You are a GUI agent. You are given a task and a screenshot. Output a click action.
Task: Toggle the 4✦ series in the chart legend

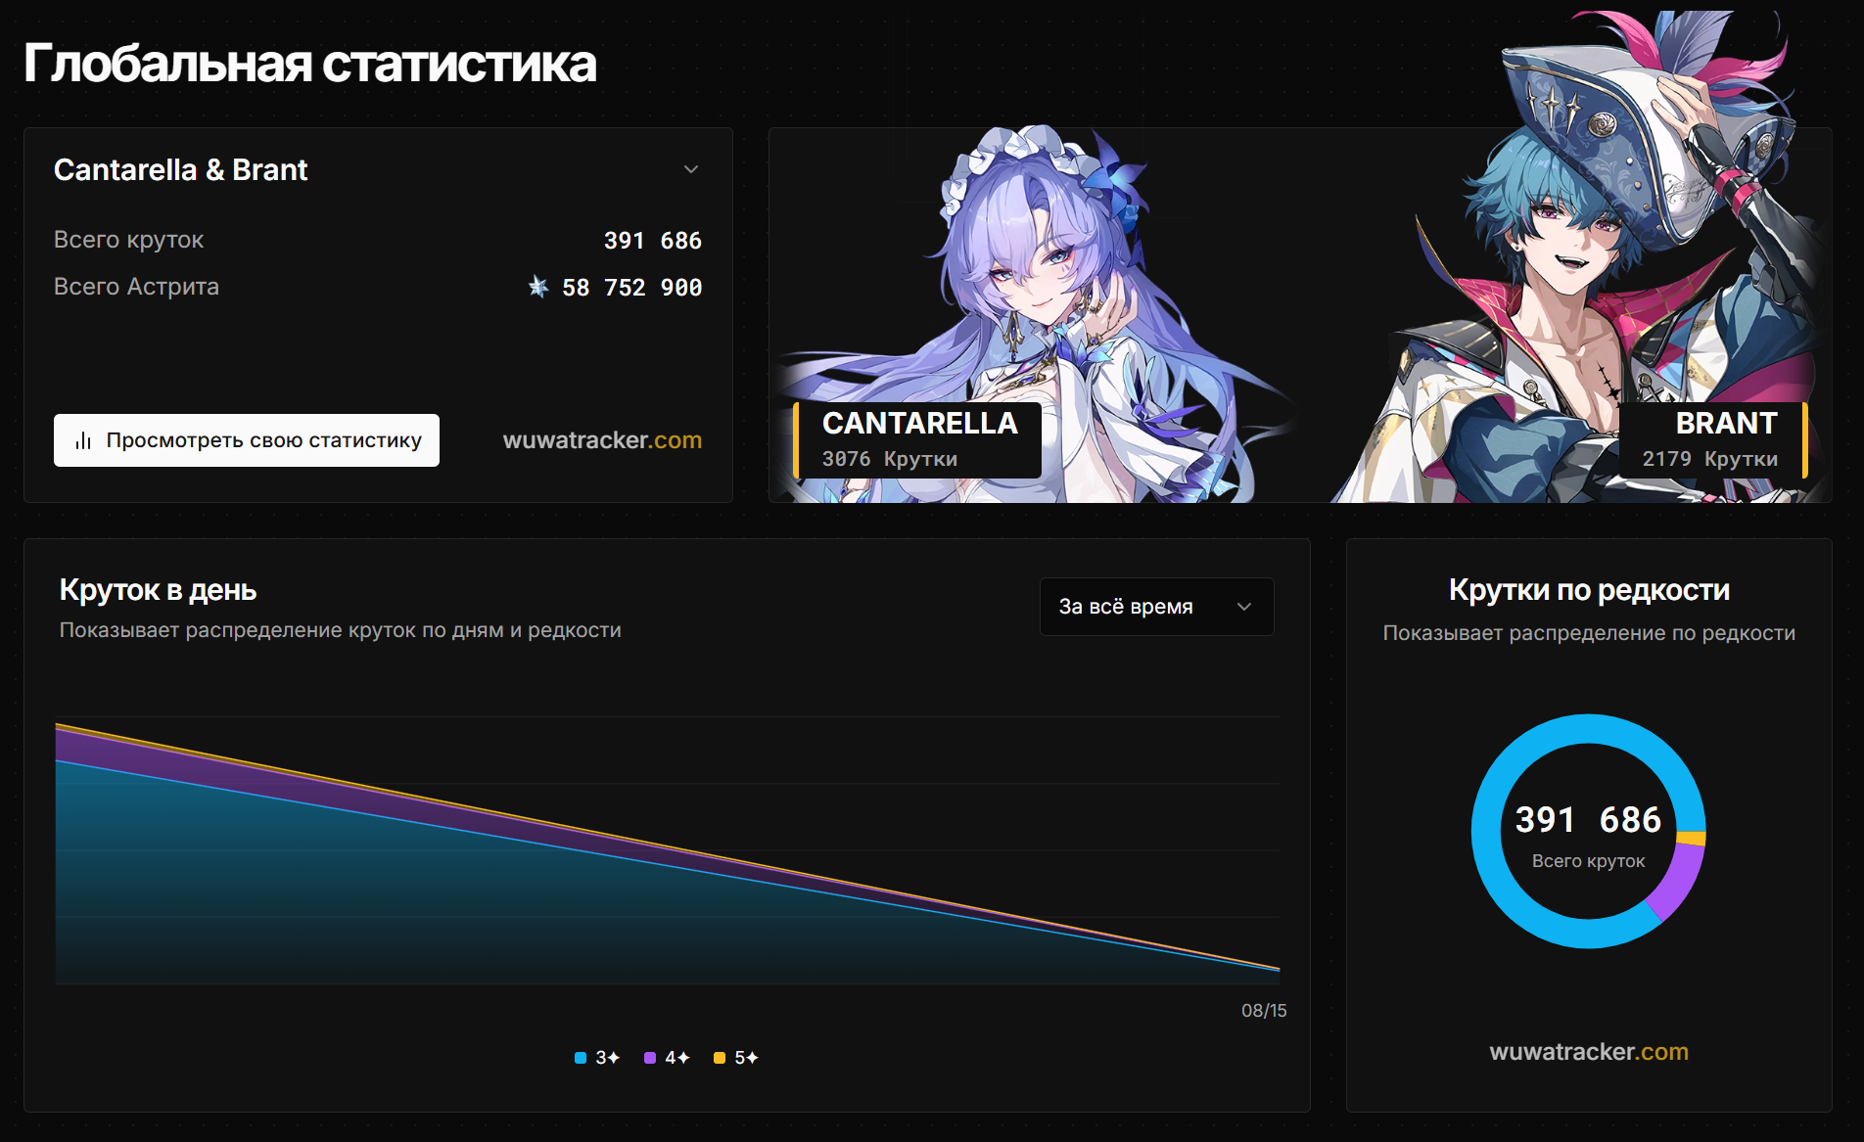coord(667,1058)
